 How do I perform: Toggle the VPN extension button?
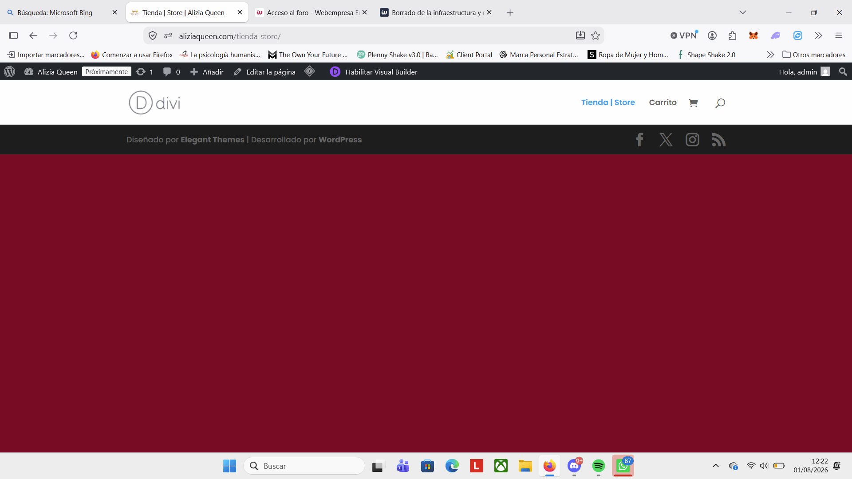coord(684,35)
